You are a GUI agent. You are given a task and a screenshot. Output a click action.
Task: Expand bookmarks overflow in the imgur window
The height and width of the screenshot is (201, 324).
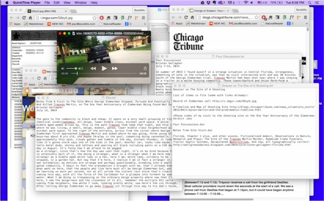(x=144, y=24)
